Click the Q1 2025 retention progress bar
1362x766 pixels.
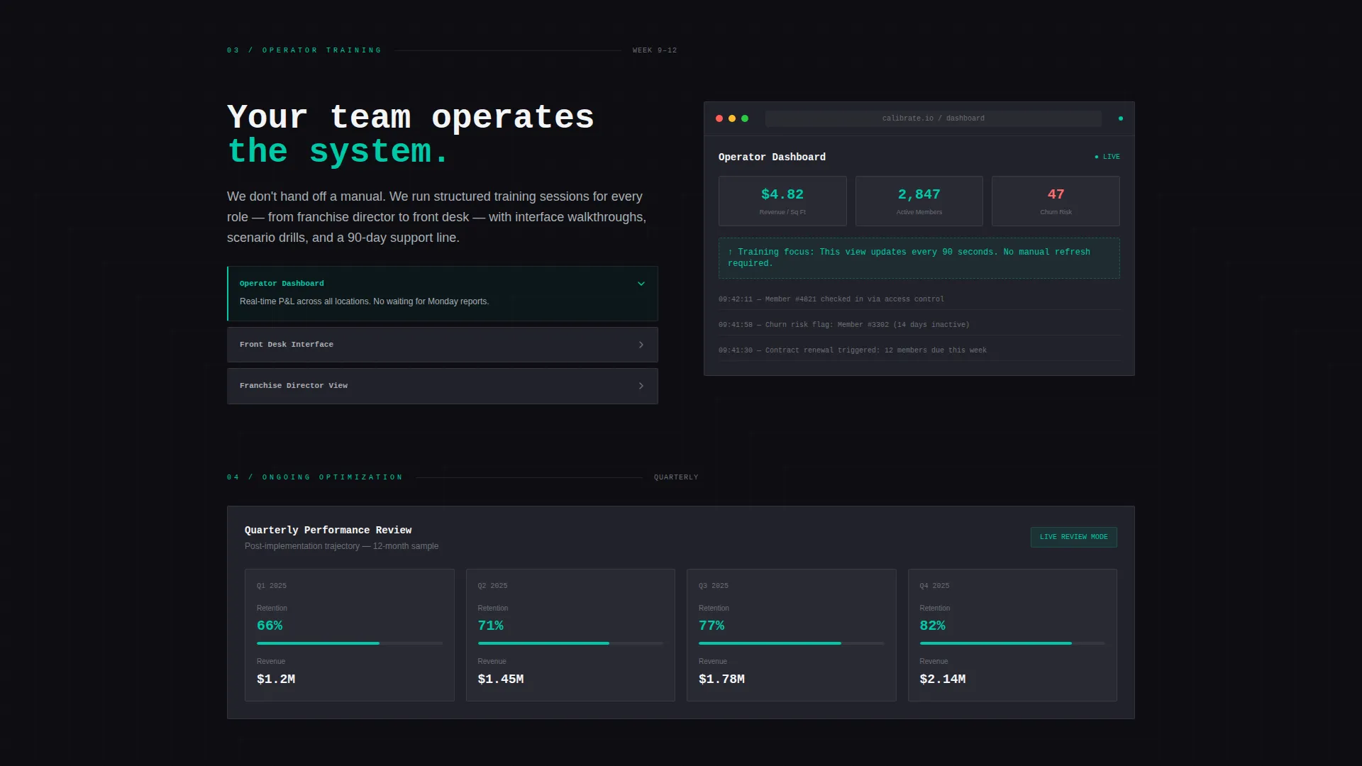point(350,643)
